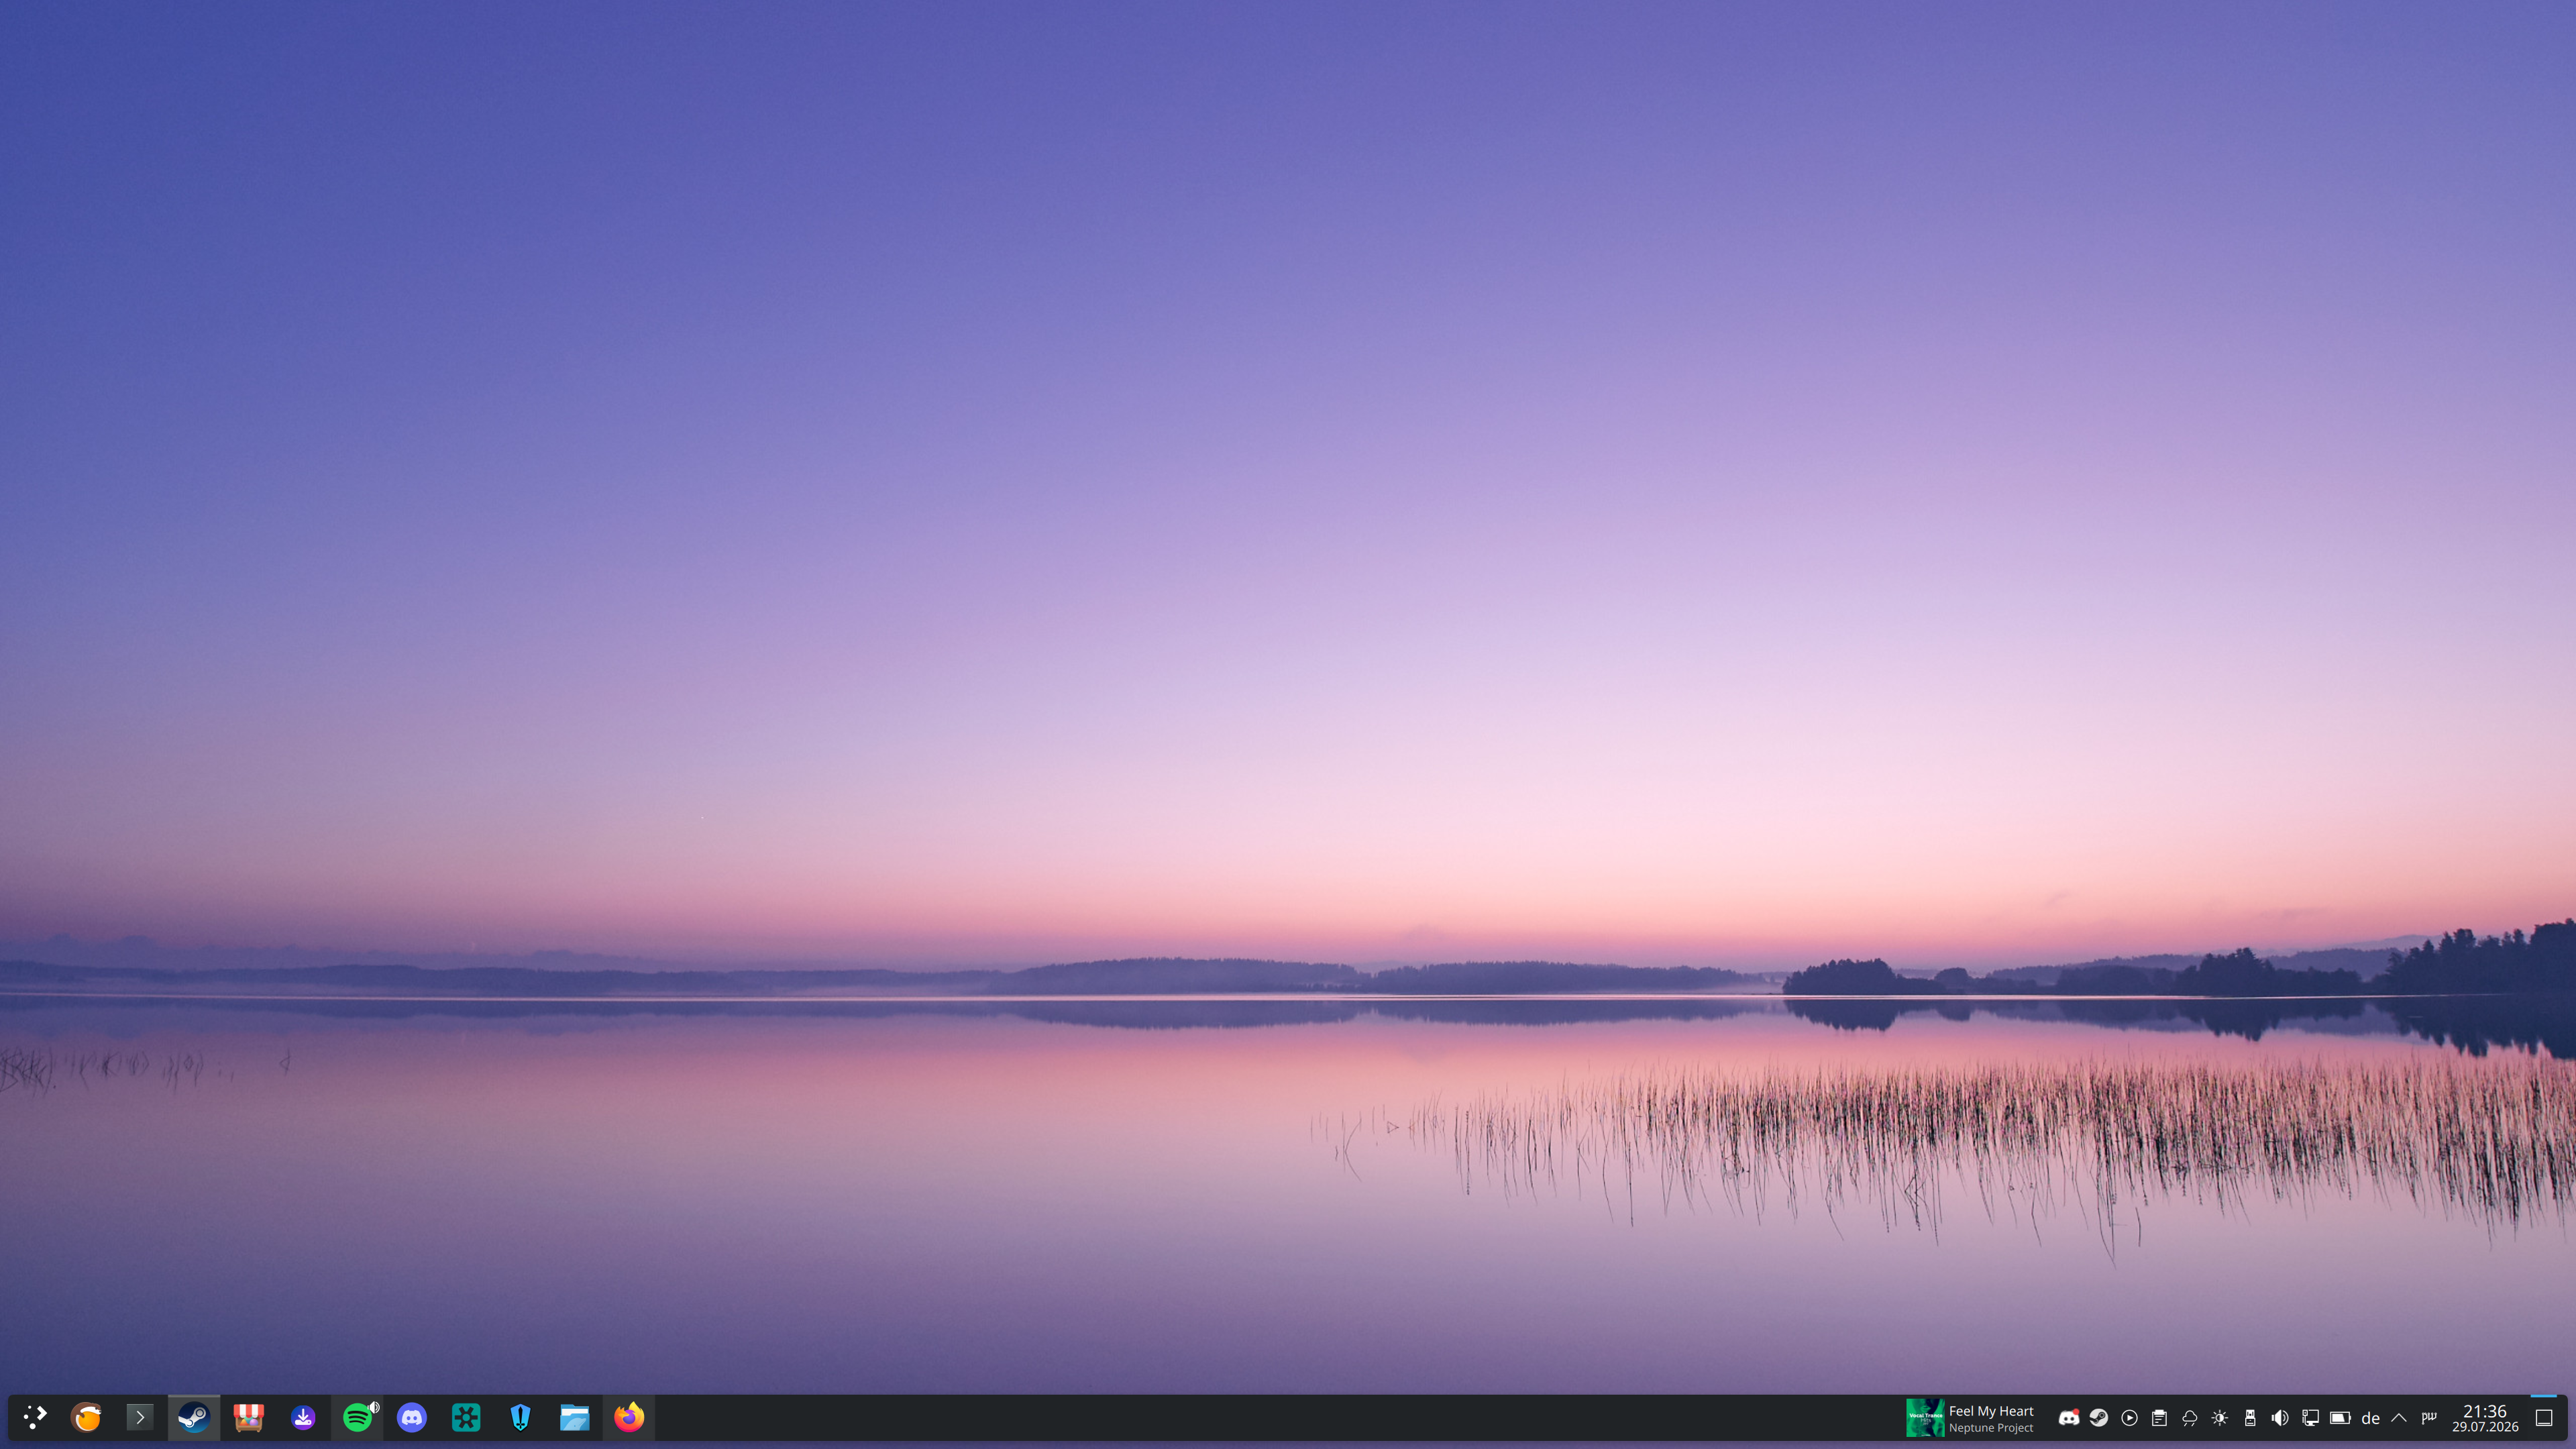Open Discord tray icon with notification dot
The image size is (2576, 1449).
pyautogui.click(x=2069, y=1418)
